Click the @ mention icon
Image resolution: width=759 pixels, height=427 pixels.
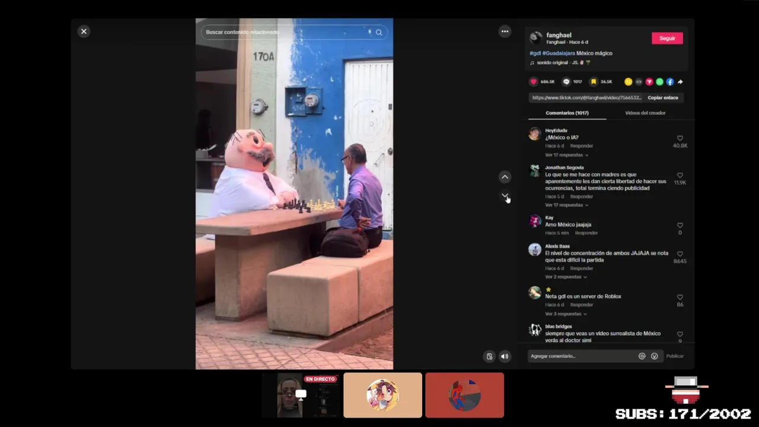coord(642,356)
